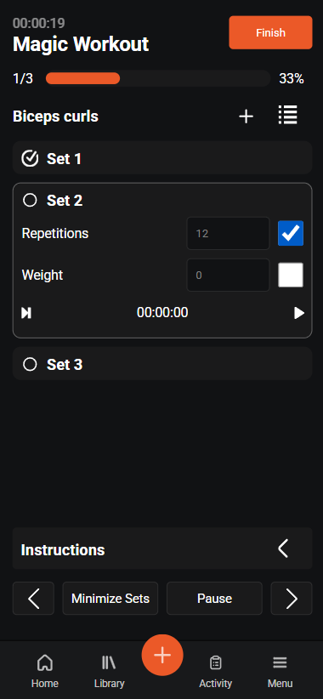Check the Weight checkbox
Viewport: 323px width, 699px height.
click(291, 275)
